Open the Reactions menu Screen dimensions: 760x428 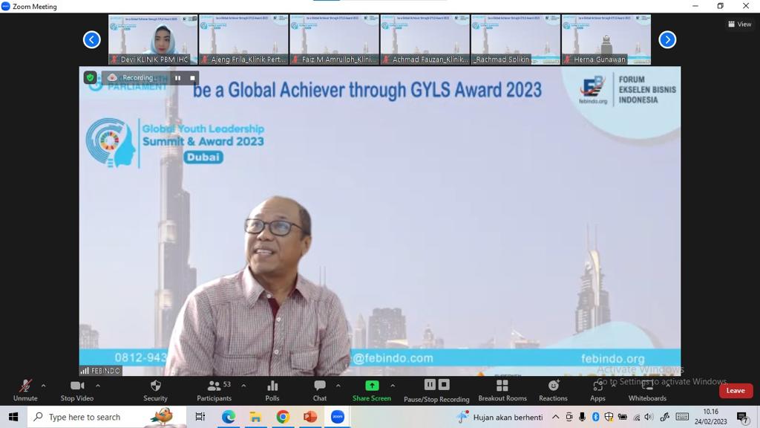pos(553,391)
